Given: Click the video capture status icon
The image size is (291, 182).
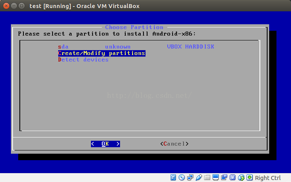Looking at the screenshot, I should tap(224, 178).
